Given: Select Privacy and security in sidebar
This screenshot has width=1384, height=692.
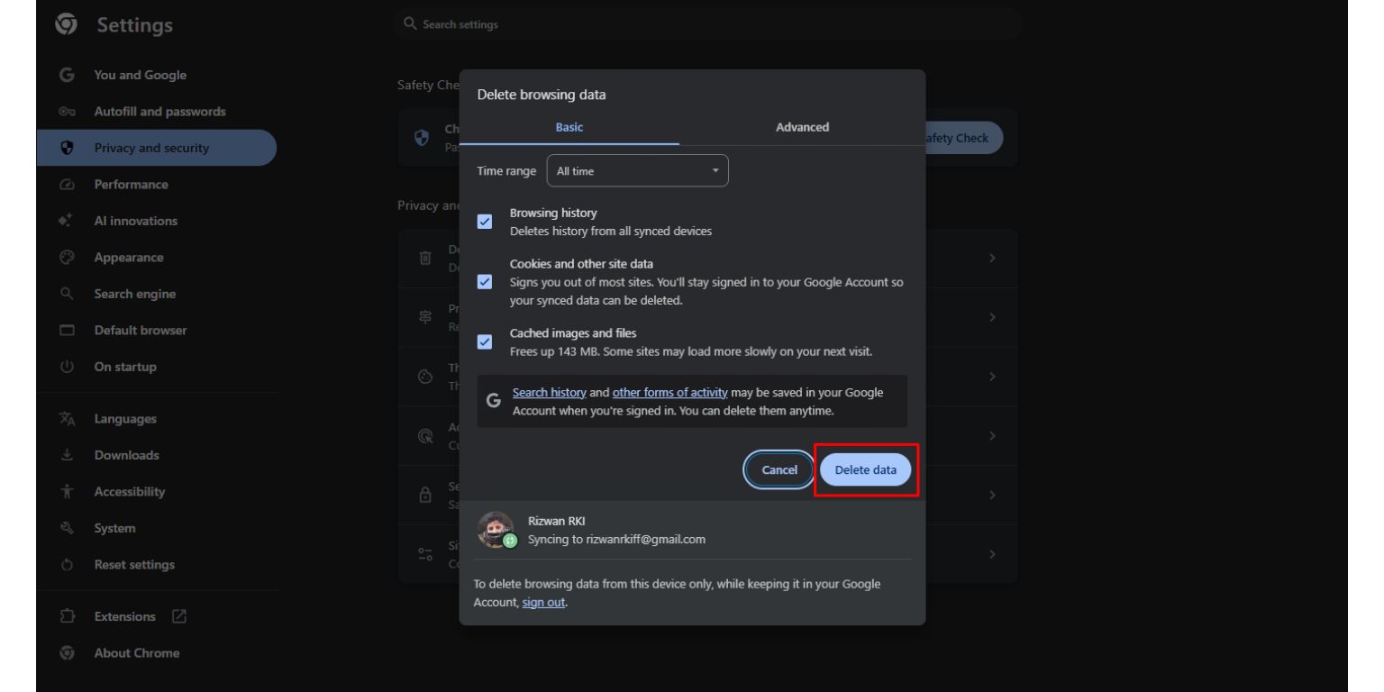Looking at the screenshot, I should point(157,149).
